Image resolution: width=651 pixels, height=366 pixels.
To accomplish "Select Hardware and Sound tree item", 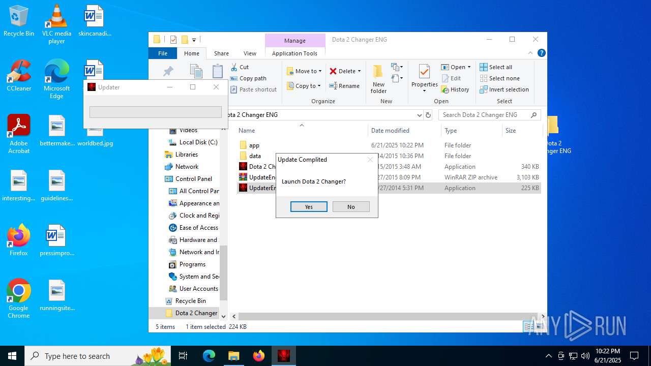I will [194, 240].
